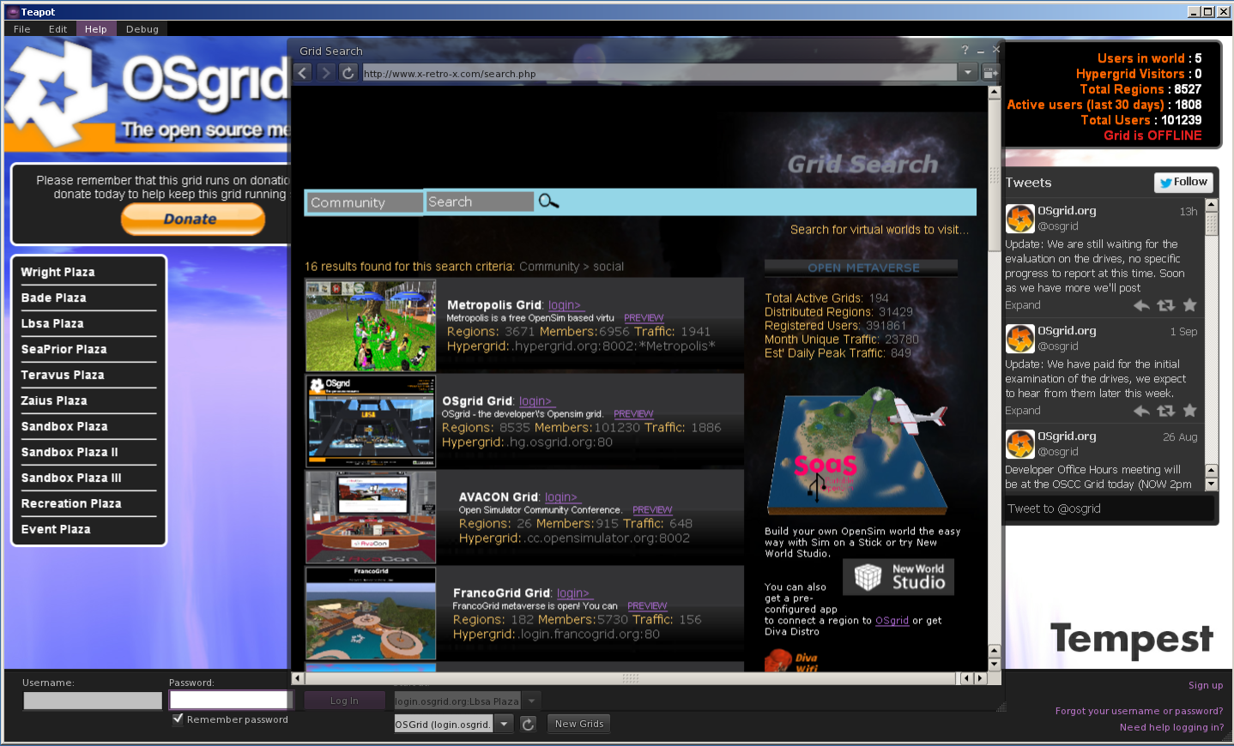Go forward in Grid Search browser

[x=325, y=73]
